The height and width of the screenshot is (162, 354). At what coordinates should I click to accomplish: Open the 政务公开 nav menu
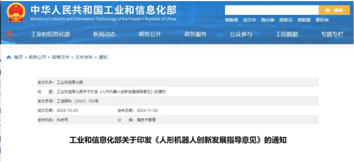(x=150, y=34)
